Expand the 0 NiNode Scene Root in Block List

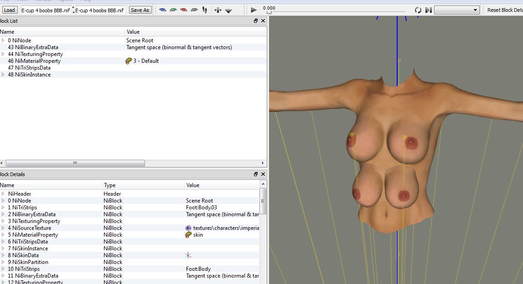3,41
